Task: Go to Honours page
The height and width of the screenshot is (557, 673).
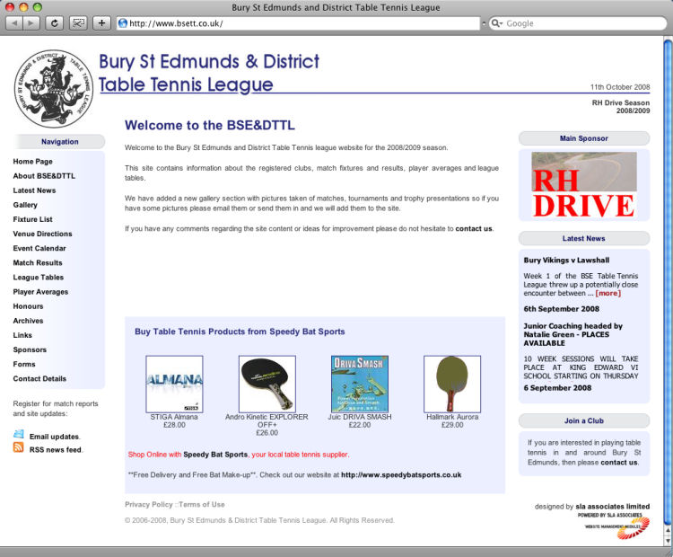Action: 28,306
